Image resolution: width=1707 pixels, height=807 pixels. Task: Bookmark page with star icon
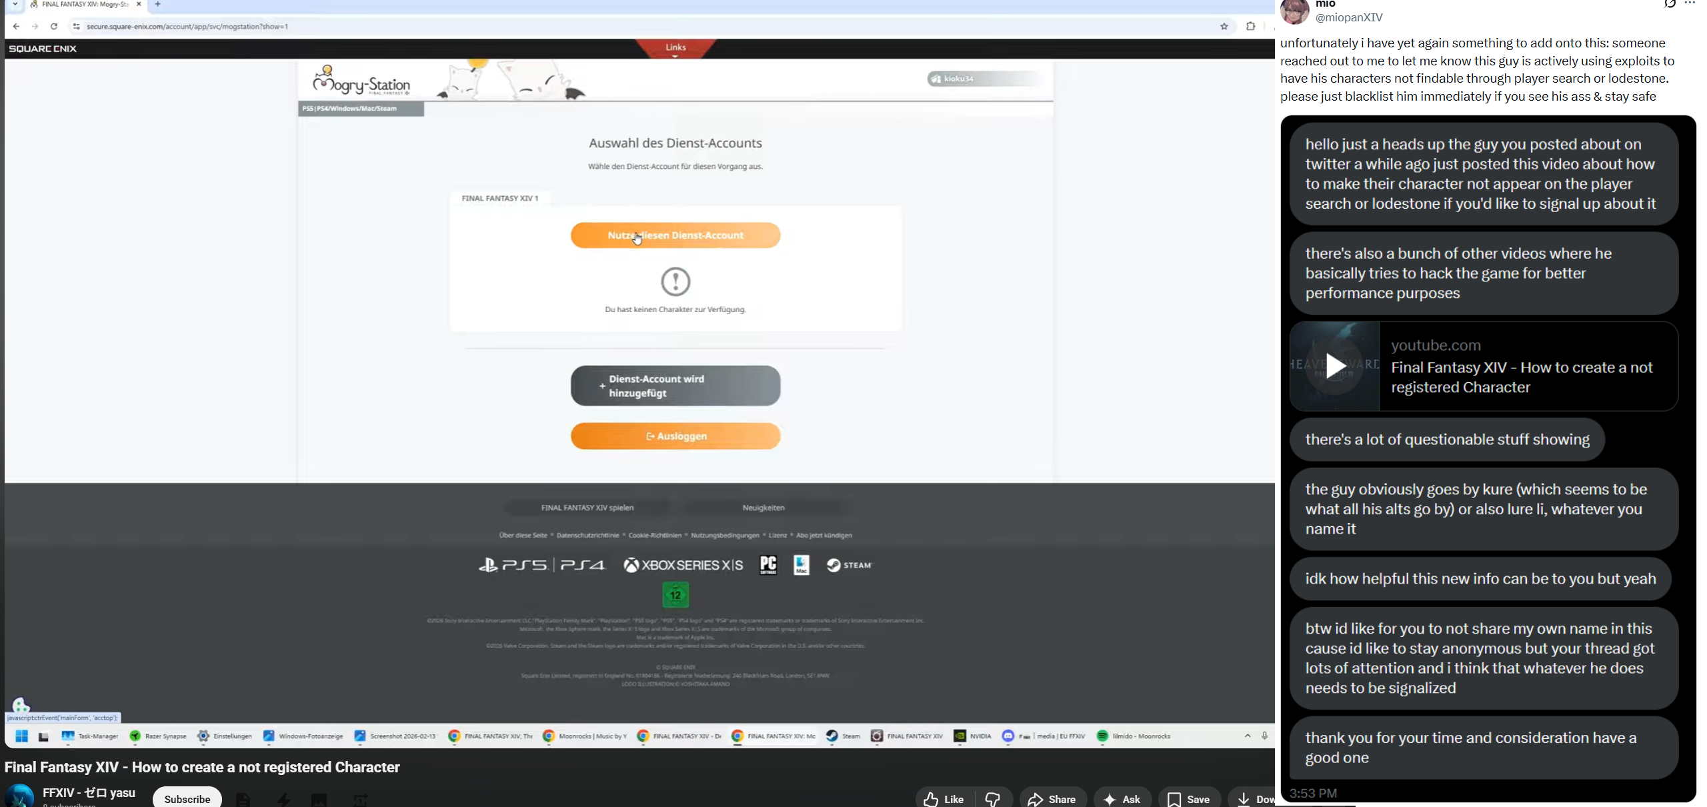1224,27
